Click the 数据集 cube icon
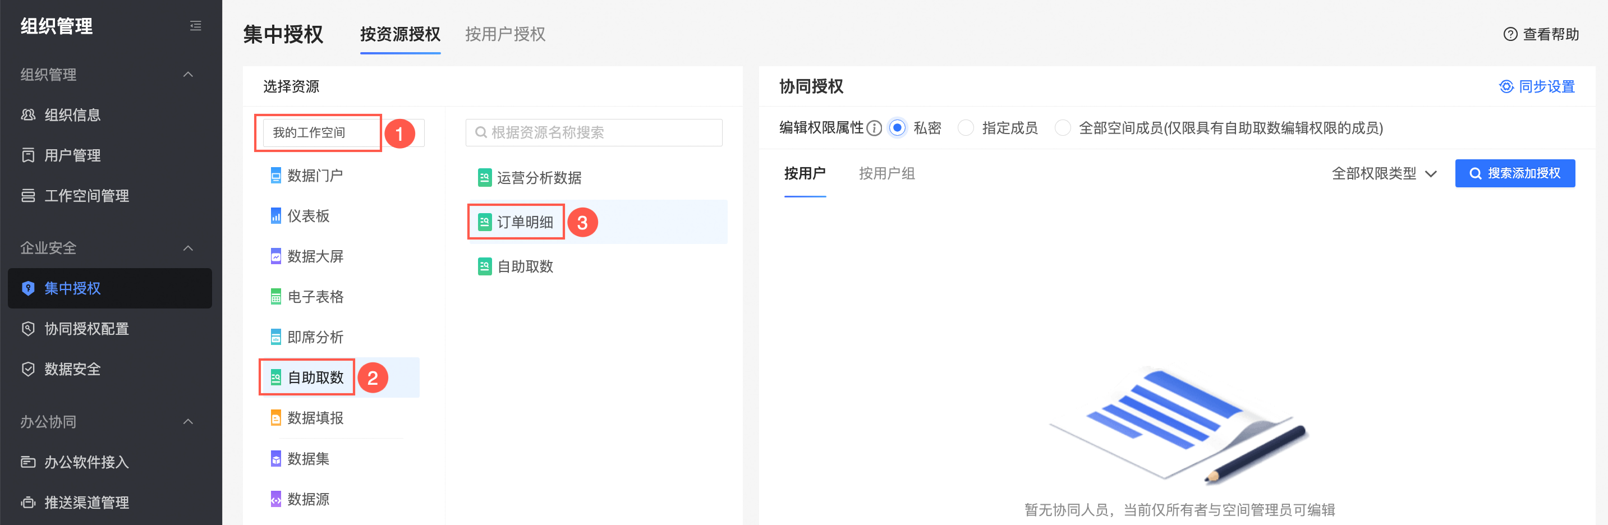 [276, 459]
